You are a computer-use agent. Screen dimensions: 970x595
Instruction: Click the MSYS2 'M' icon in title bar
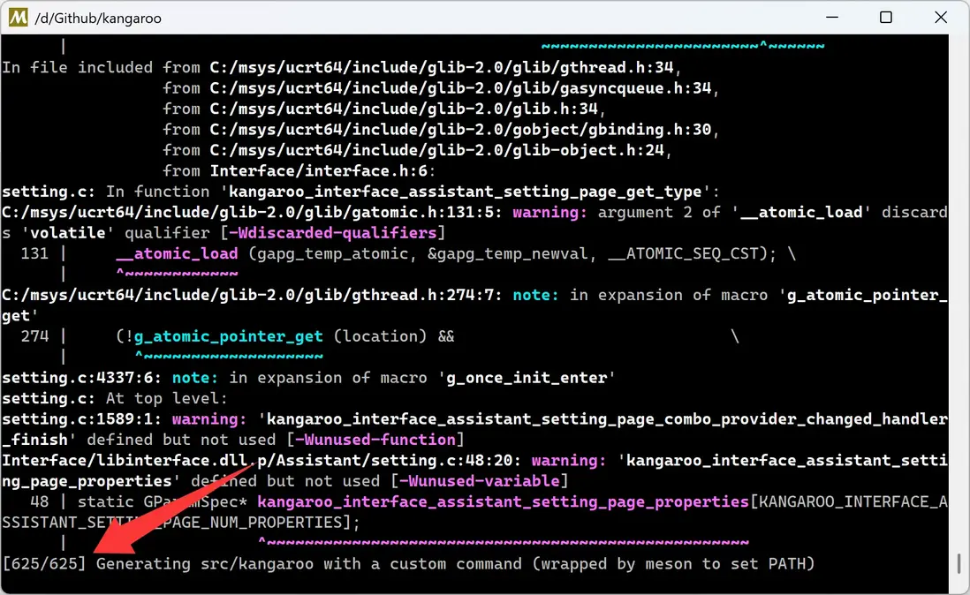click(x=18, y=18)
